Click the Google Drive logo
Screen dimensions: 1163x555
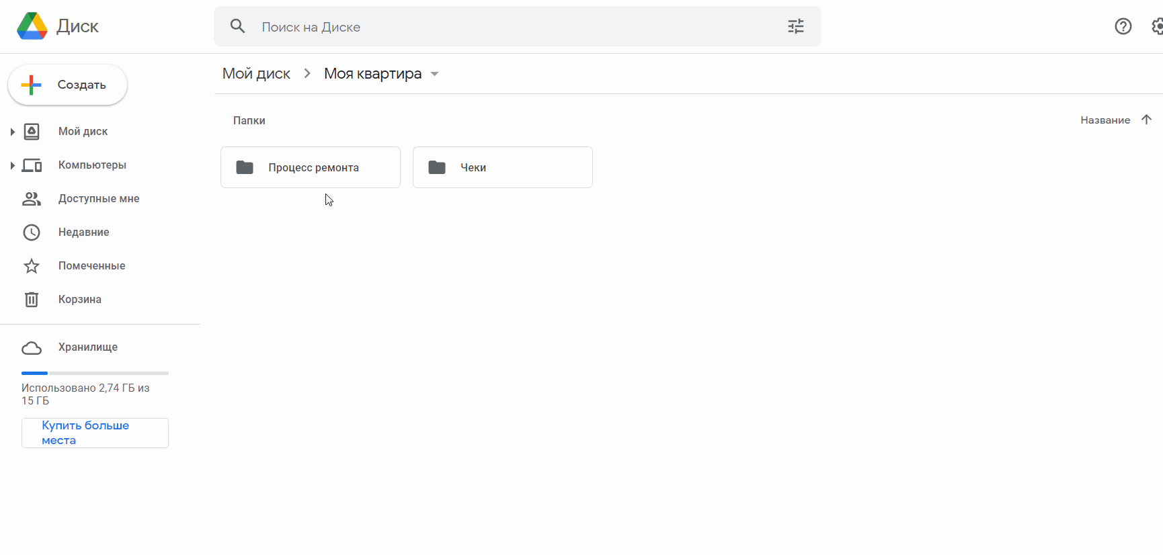32,26
